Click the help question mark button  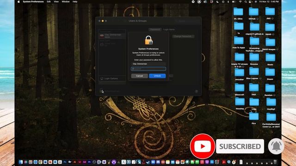196,91
